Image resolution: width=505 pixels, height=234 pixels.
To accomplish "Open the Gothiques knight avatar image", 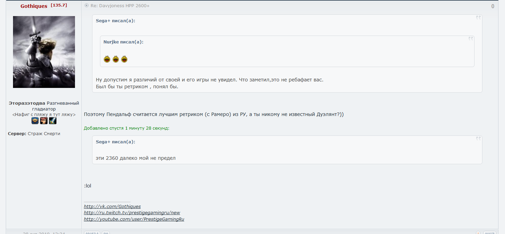I will click(x=44, y=52).
